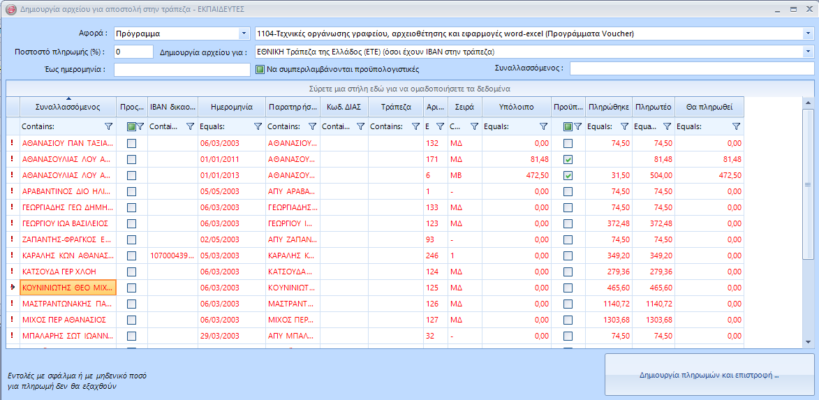Uncheck Προϋπ. checkbox in the 01/01/2013 row
The height and width of the screenshot is (400, 819).
point(568,175)
